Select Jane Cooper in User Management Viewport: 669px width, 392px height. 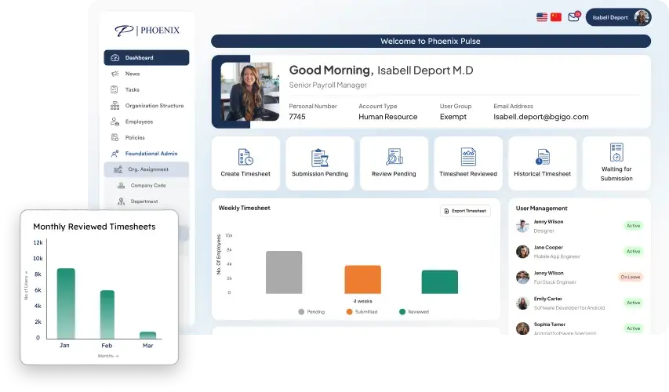click(x=580, y=252)
